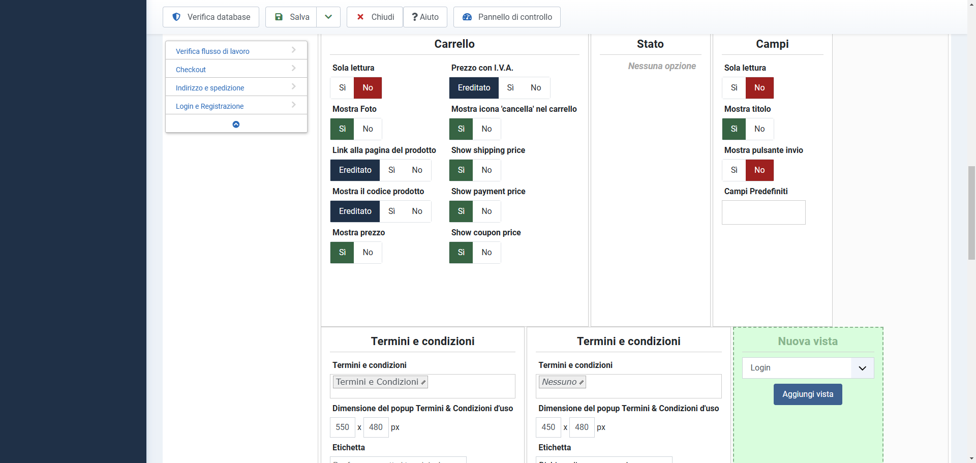Click the shield icon on Verifica database
This screenshot has width=976, height=463.
click(x=176, y=17)
